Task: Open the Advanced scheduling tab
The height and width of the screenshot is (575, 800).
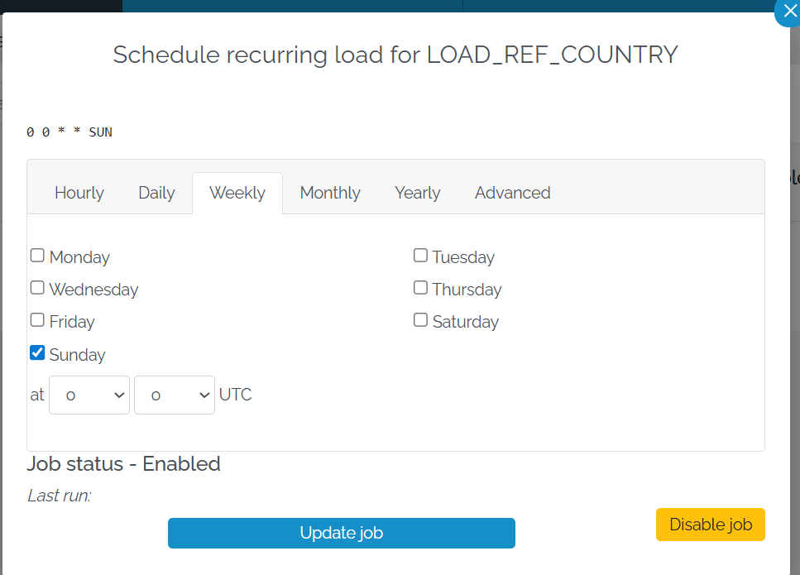Action: 512,193
